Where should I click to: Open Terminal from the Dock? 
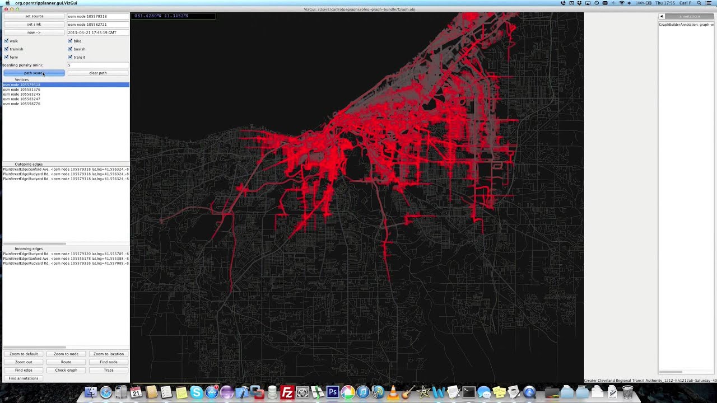[x=469, y=392]
